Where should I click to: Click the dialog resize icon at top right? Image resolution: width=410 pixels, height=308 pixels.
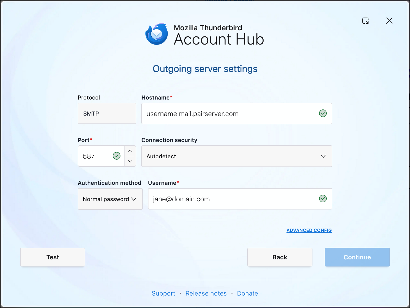[365, 21]
